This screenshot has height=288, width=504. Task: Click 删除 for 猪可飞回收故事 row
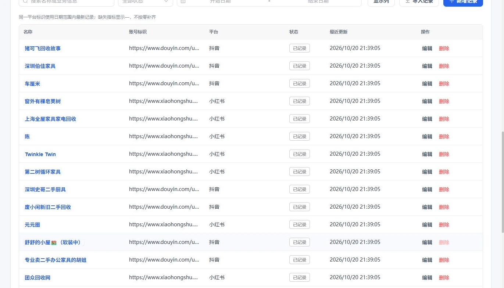[x=444, y=48]
